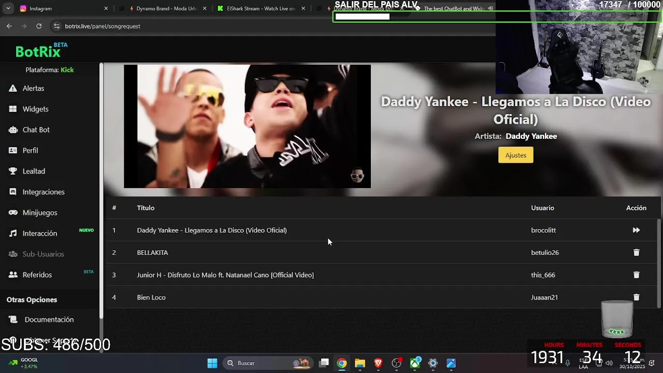This screenshot has width=663, height=373.
Task: Reload the BotRix page
Action: [x=39, y=26]
